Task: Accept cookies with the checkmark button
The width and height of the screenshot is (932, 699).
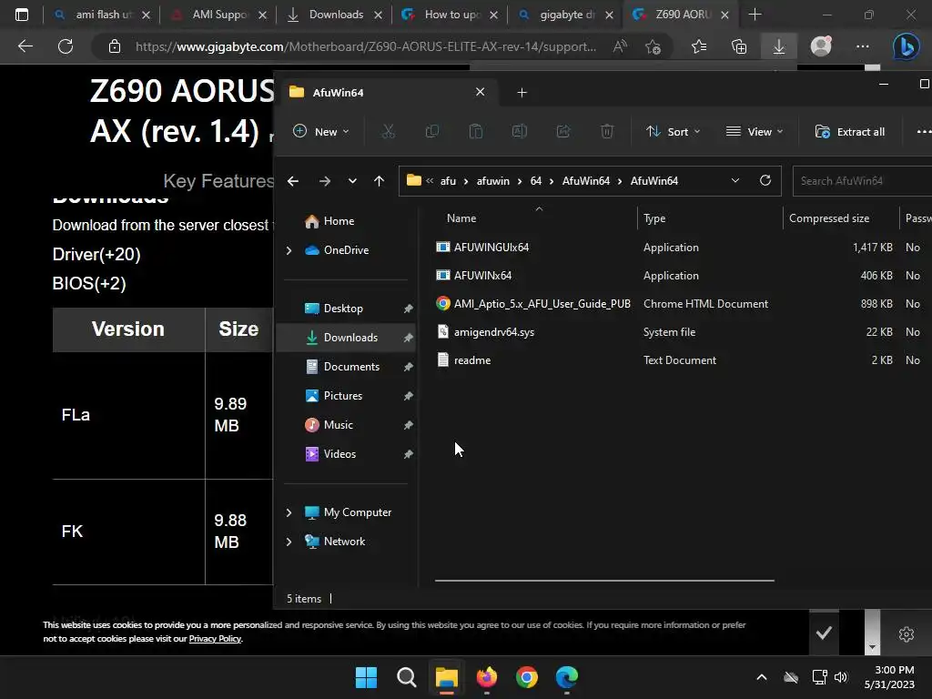Action: (x=824, y=633)
